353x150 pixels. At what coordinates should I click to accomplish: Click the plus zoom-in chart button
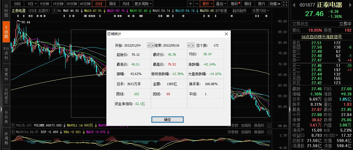click(x=190, y=4)
